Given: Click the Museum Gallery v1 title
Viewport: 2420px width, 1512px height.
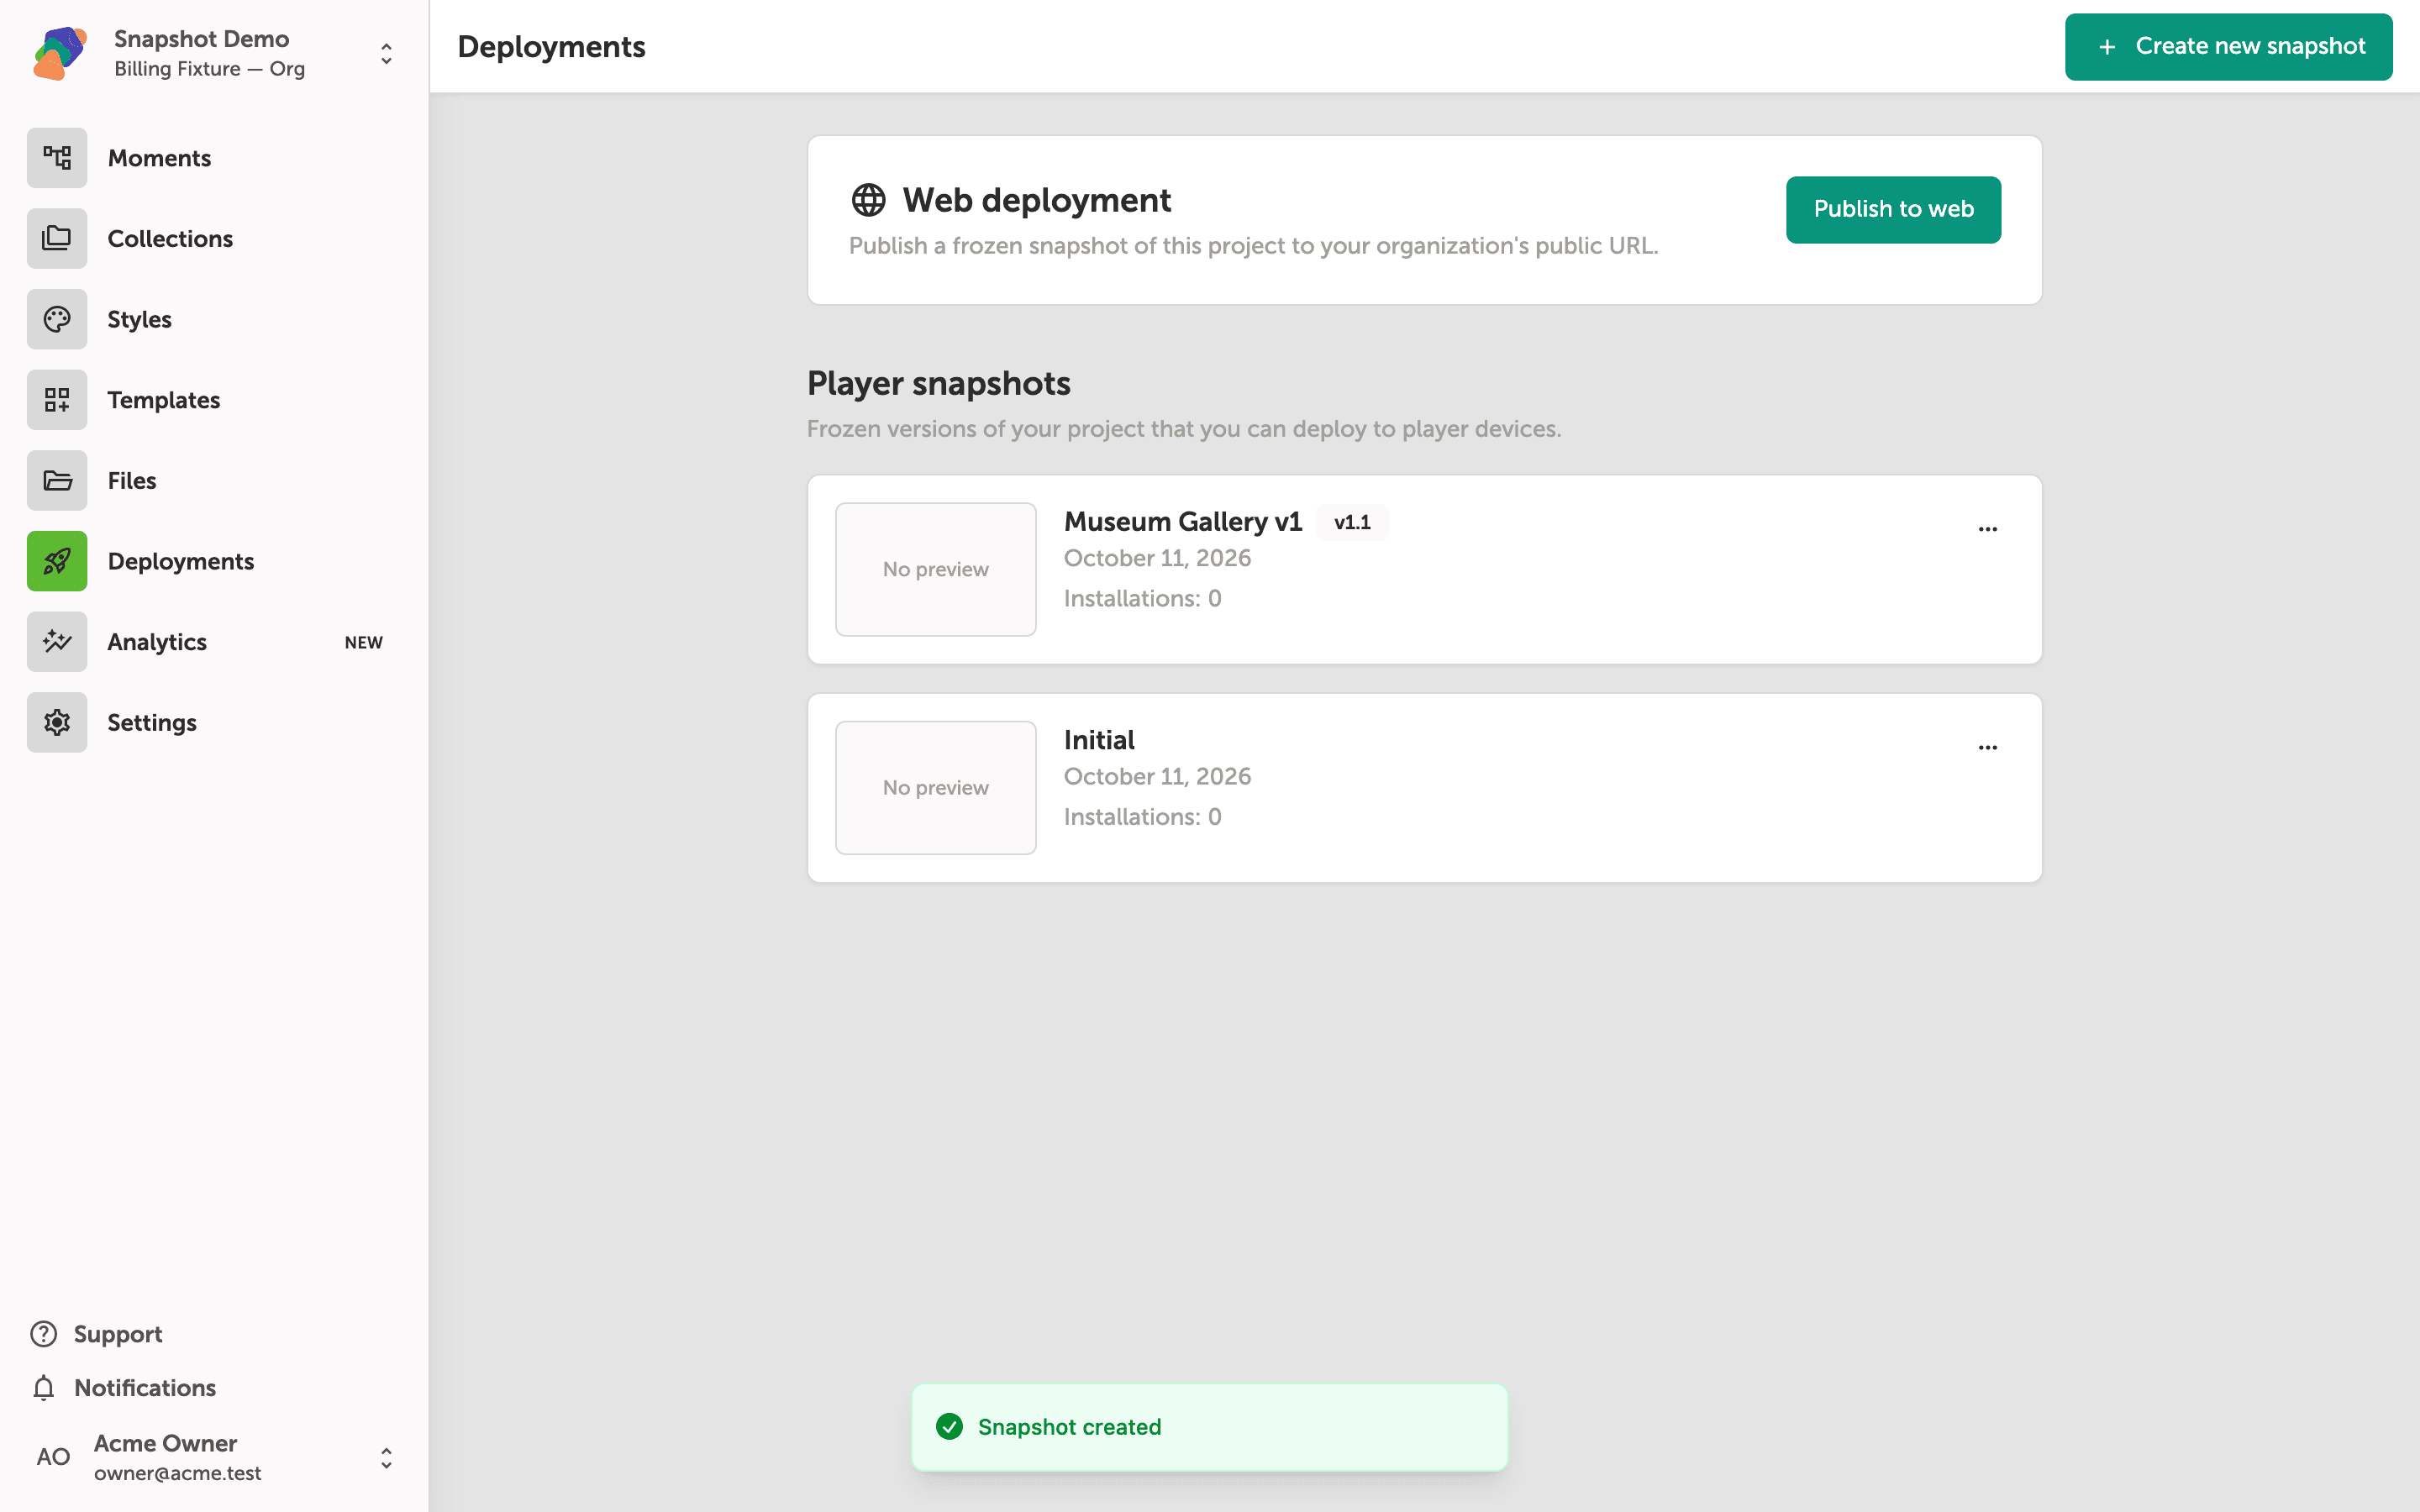Looking at the screenshot, I should coord(1182,522).
